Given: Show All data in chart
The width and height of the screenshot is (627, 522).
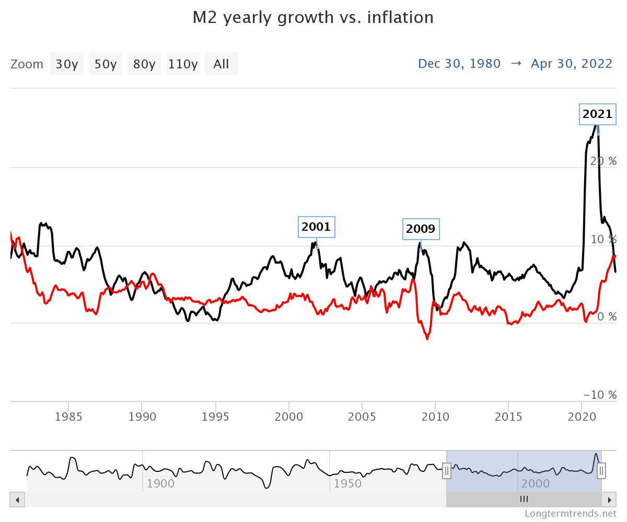Looking at the screenshot, I should 221,64.
